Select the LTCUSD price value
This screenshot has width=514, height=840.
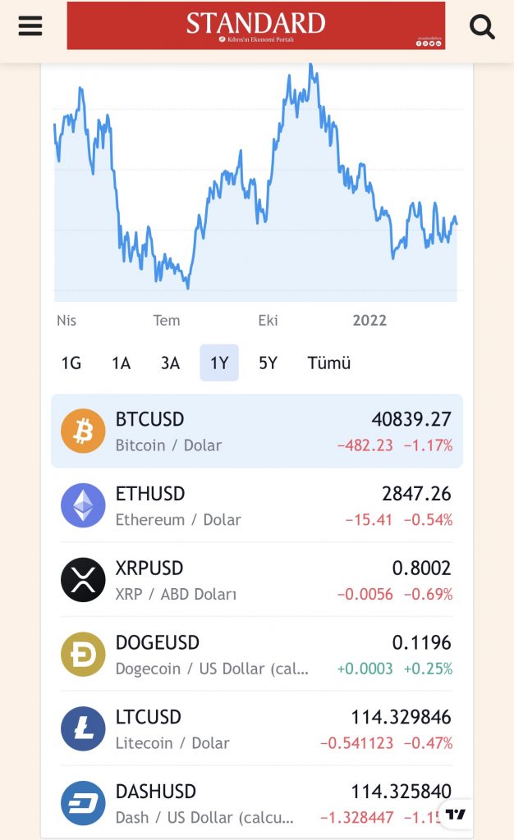tap(401, 717)
